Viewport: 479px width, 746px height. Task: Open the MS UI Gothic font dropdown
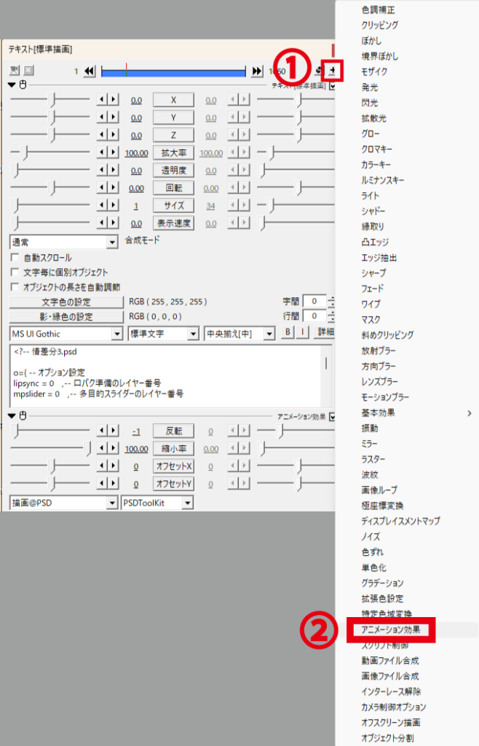(117, 334)
